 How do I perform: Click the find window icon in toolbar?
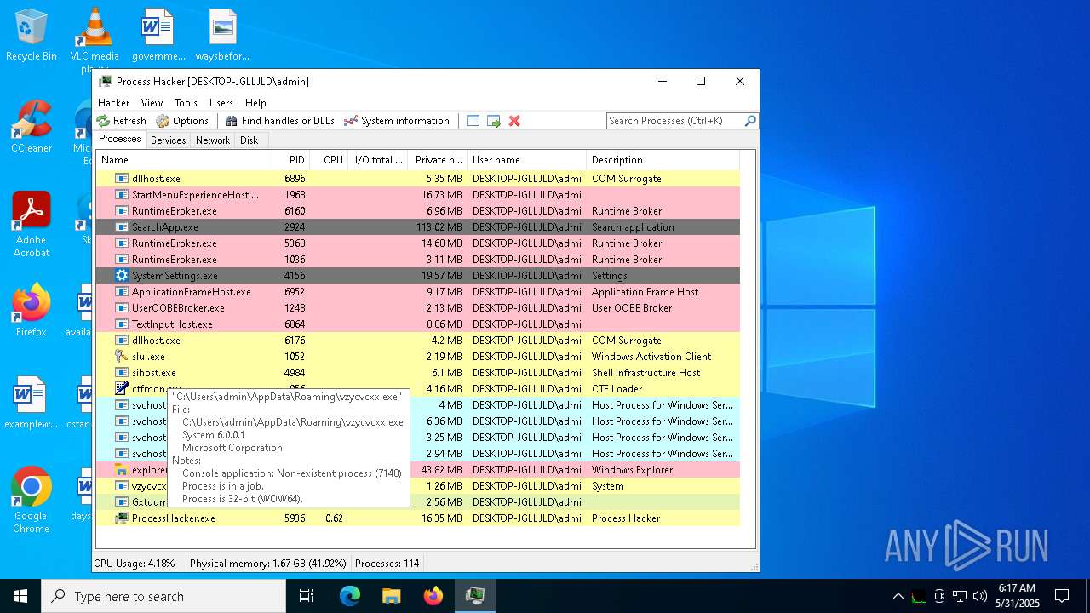pos(473,121)
